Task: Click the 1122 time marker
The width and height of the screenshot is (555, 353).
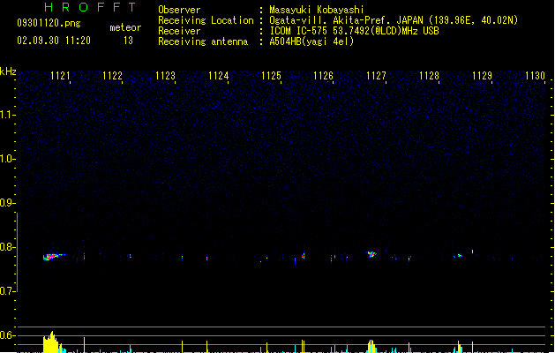Action: 112,76
